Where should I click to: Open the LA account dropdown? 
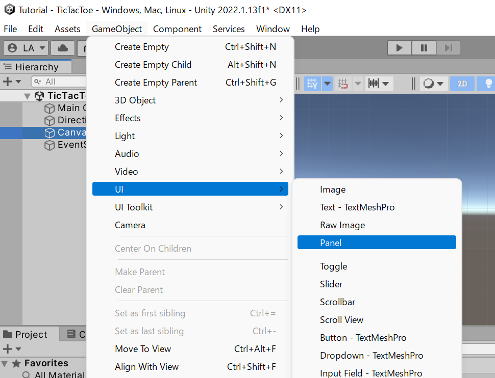click(x=27, y=48)
